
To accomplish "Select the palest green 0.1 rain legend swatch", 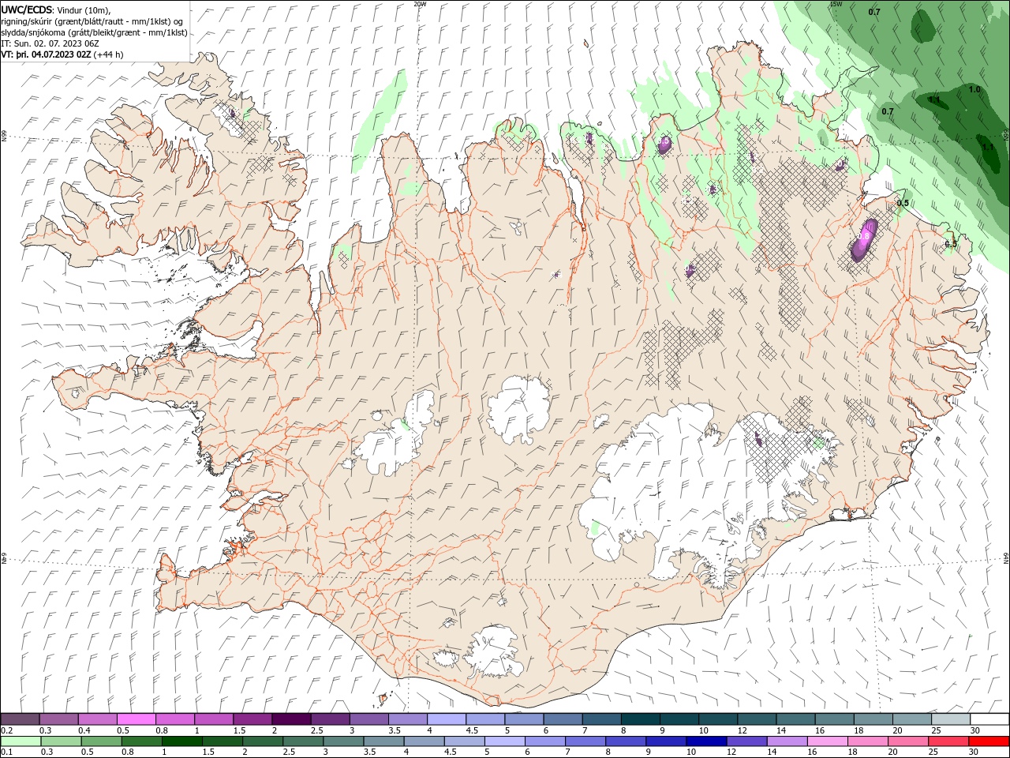I will coord(22,741).
